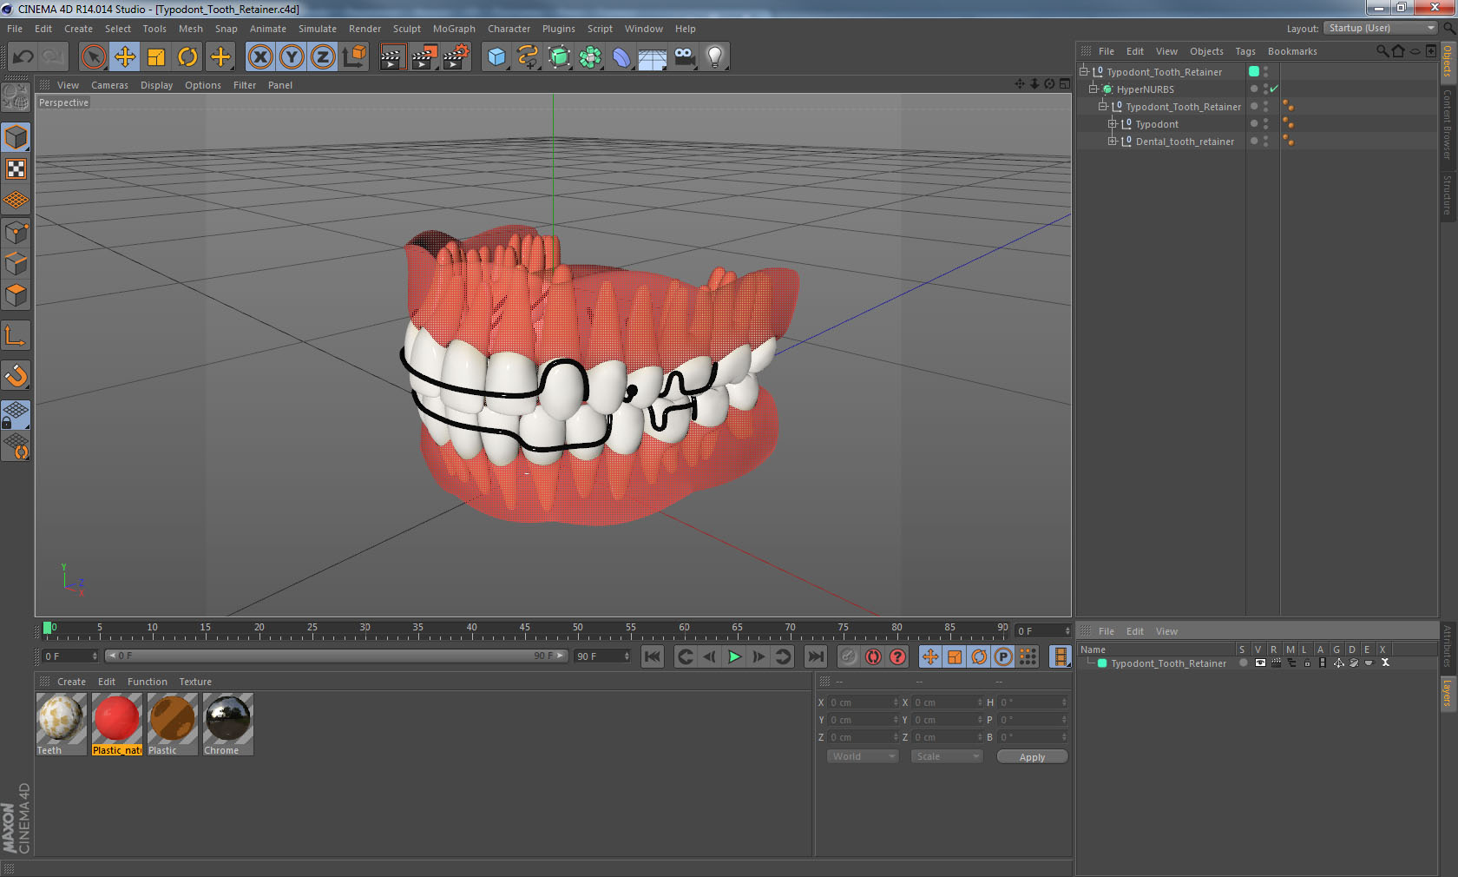The height and width of the screenshot is (877, 1458).
Task: Open the Simulate menu
Action: (x=318, y=29)
